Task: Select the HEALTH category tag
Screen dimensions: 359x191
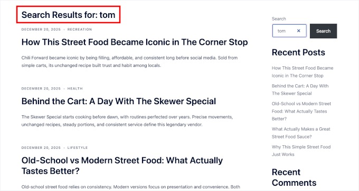Action: click(75, 88)
